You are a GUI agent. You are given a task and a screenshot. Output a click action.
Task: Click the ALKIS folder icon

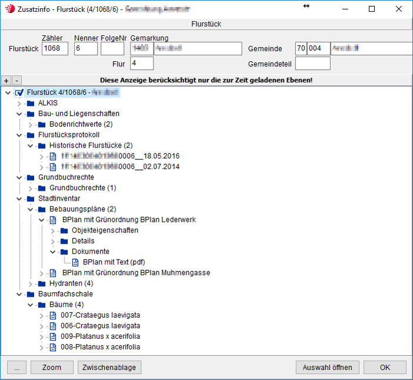point(31,103)
